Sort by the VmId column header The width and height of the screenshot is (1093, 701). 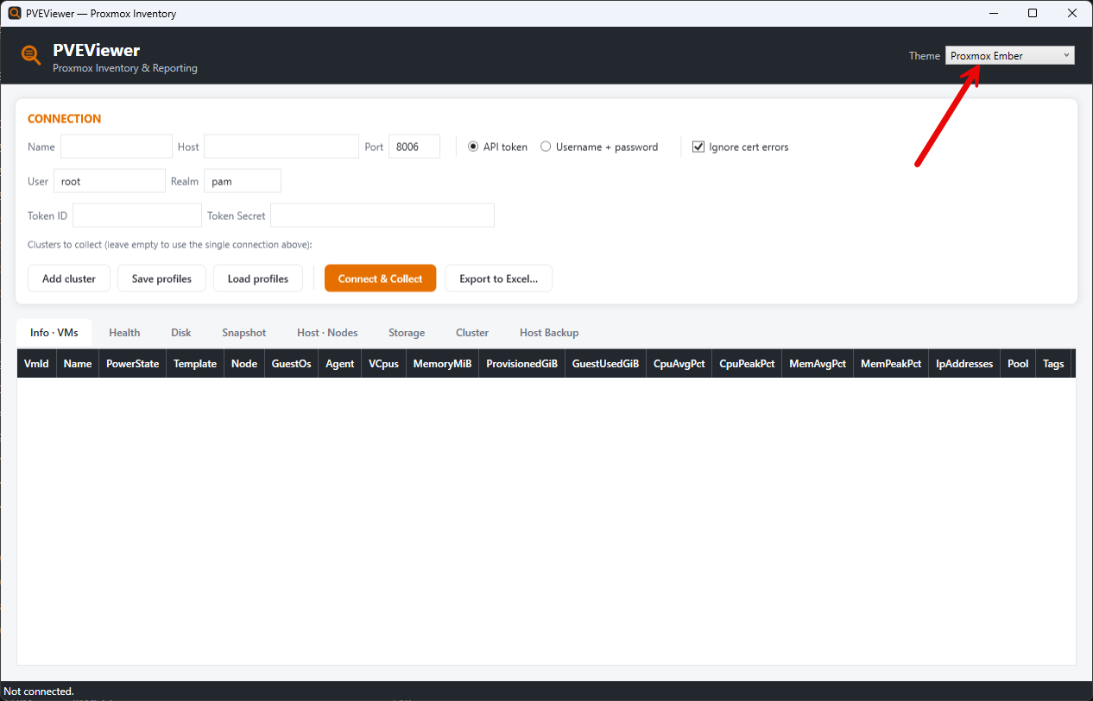36,364
